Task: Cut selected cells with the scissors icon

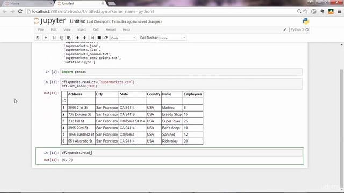Action: (x=54, y=38)
